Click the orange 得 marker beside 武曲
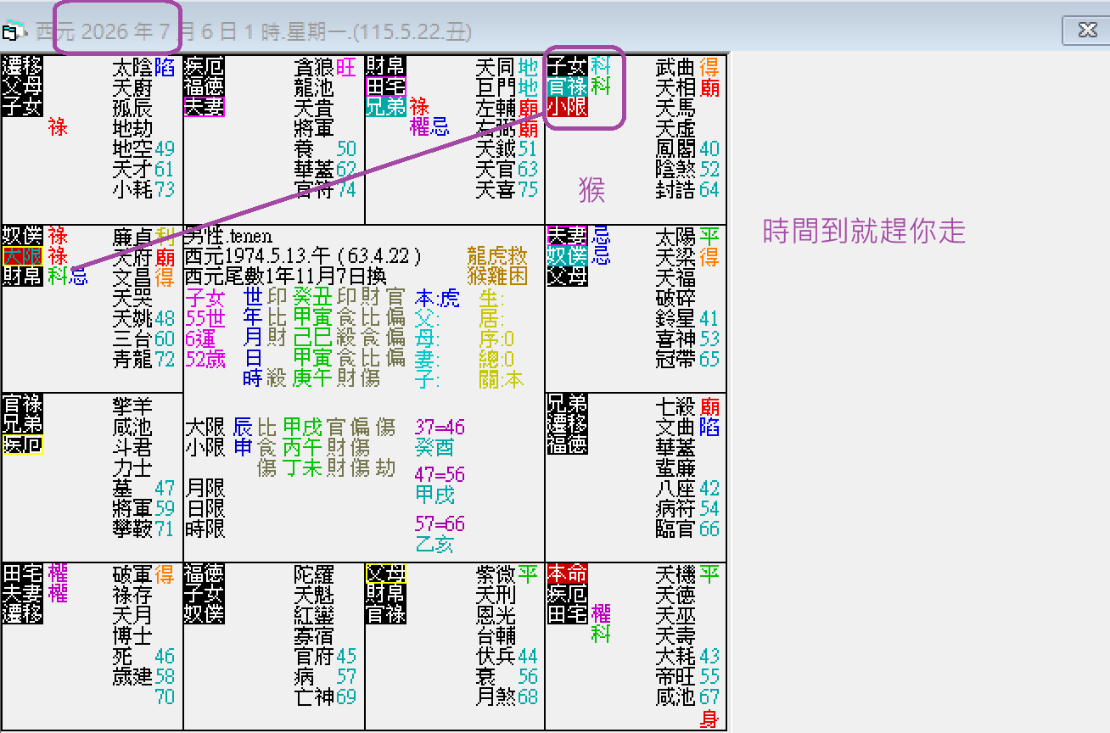 coord(708,67)
